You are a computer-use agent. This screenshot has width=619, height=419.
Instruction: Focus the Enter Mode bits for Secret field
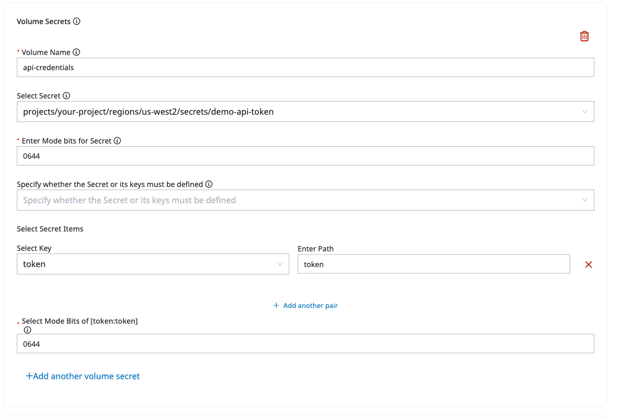tap(305, 156)
